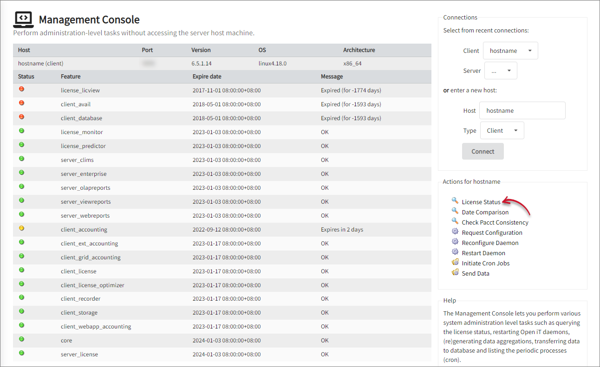Image resolution: width=600 pixels, height=367 pixels.
Task: Click the green status indicator for core
Action: 21,339
